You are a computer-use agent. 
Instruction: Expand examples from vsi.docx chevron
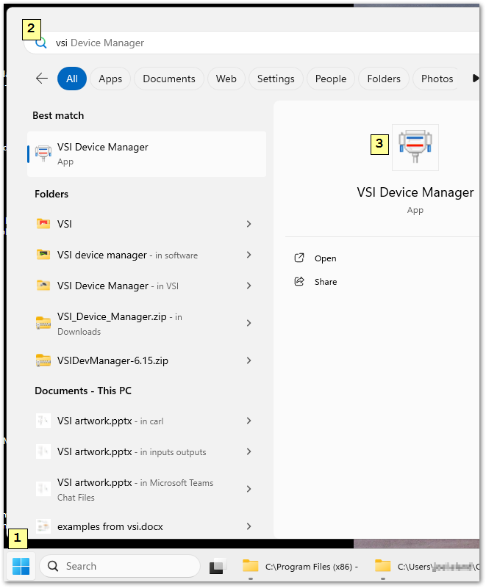[x=249, y=526]
